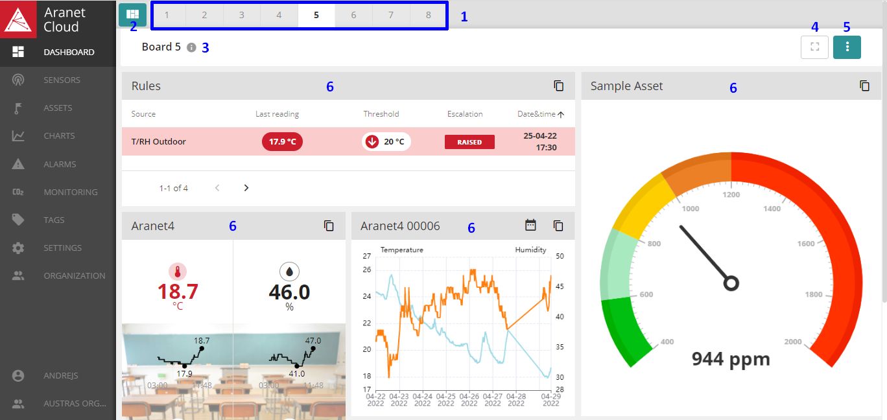The height and width of the screenshot is (420, 887).
Task: Click copy icon on Sample Asset widget
Action: (x=864, y=86)
